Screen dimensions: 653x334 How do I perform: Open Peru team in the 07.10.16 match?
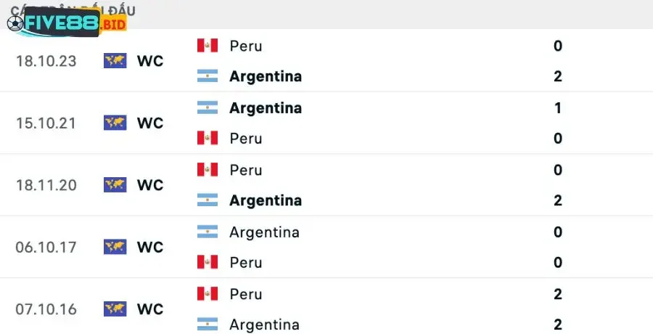(245, 294)
